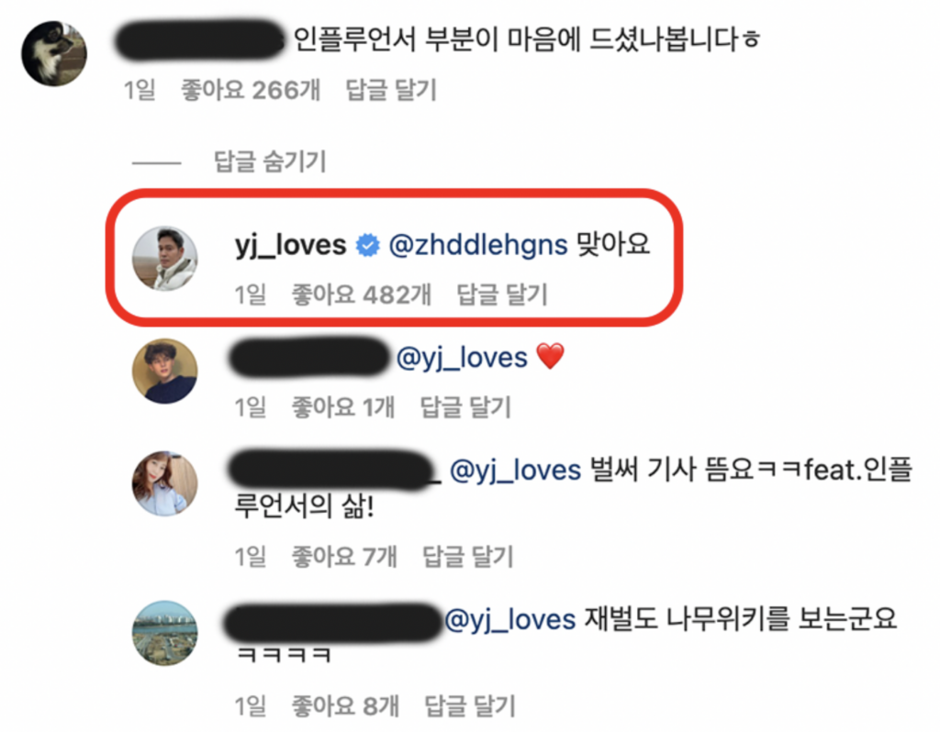Click the red heart emoji in reply
Viewport: 940px width, 732px height.
(x=551, y=357)
